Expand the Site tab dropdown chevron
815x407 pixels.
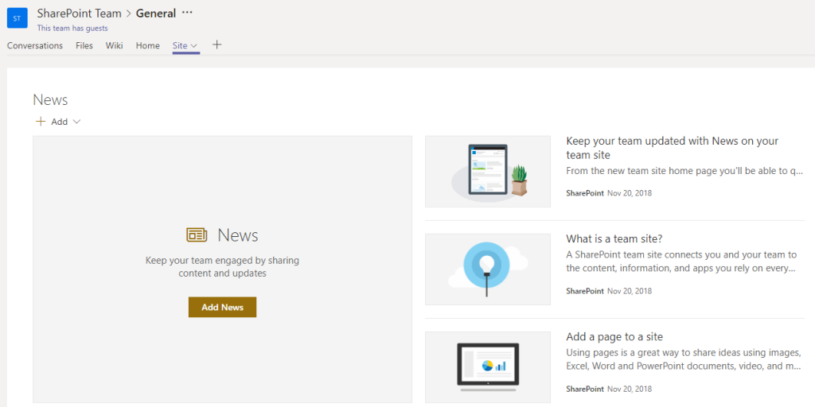(x=194, y=45)
